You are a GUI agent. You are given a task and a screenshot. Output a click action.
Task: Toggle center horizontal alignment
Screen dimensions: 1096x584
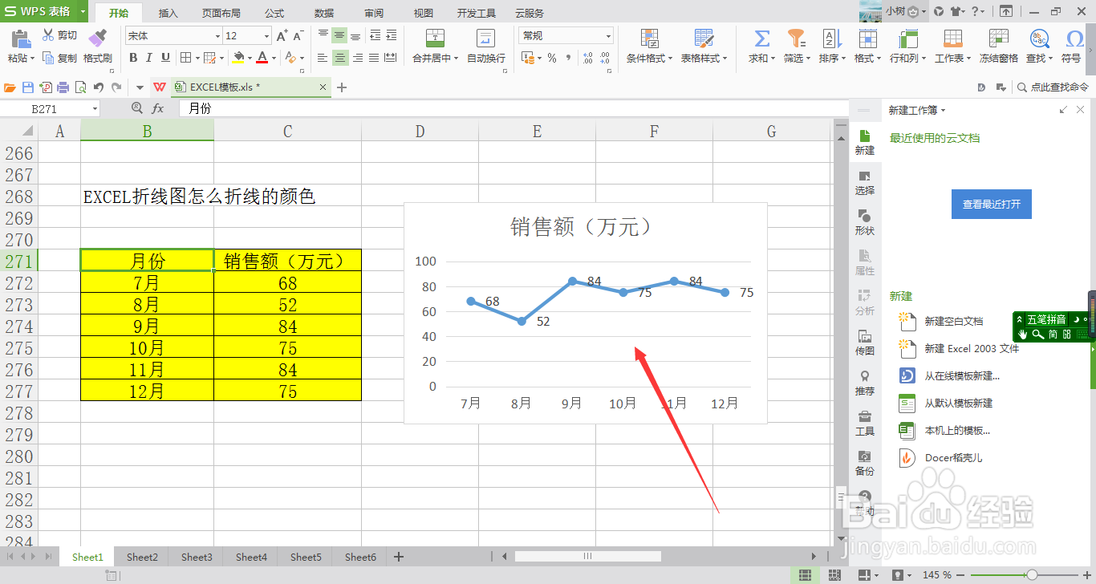point(340,58)
